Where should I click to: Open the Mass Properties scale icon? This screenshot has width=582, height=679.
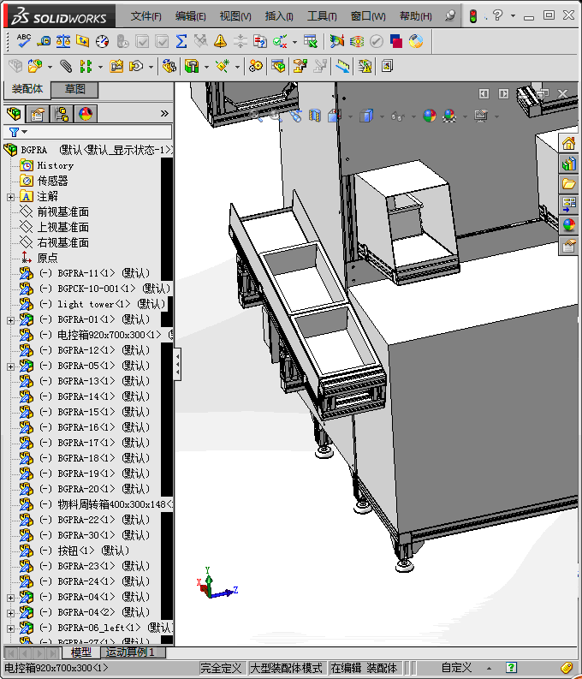pos(63,41)
